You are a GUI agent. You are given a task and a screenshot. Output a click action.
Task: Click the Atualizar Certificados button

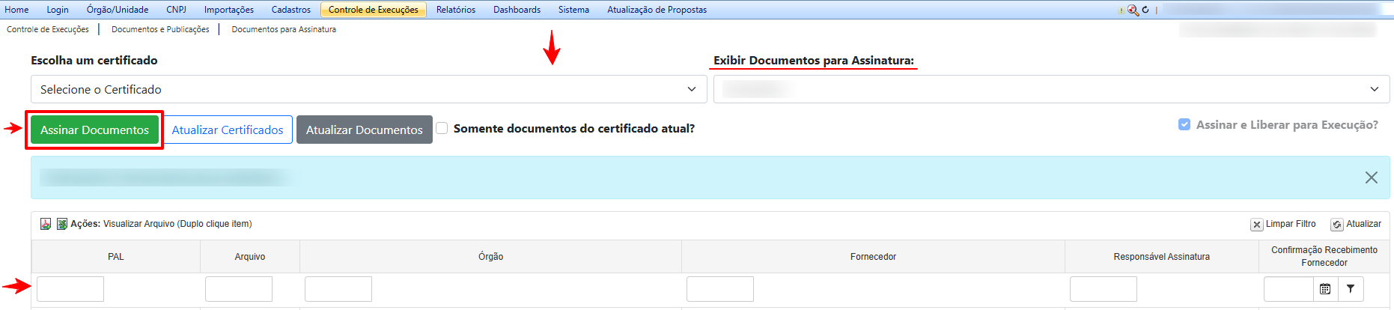[228, 130]
